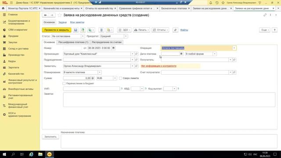The image size is (281, 158).
Task: Copy link to this form icon
Action: 265,15
